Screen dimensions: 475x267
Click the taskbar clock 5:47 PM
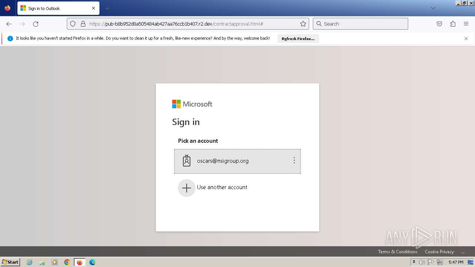pyautogui.click(x=456, y=262)
